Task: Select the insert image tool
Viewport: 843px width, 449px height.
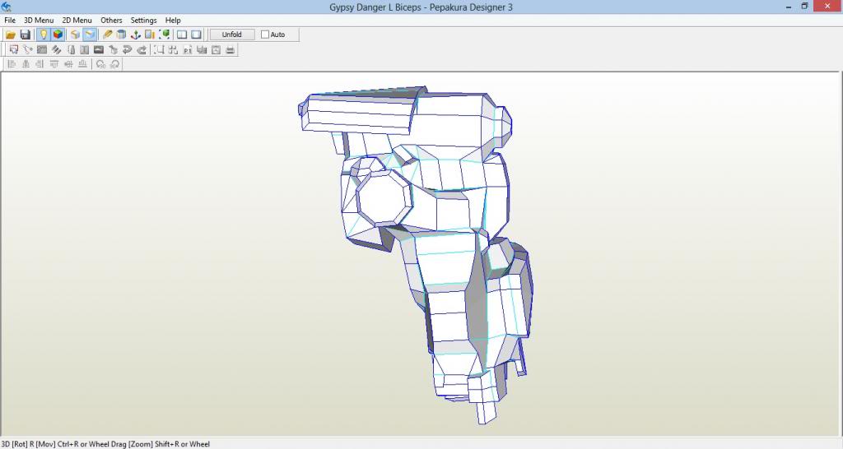Action: click(x=99, y=50)
